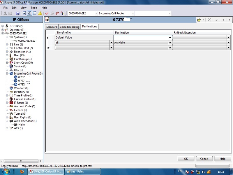Click the Voicemail Pro client toolbar icon
The height and width of the screenshot is (175, 233).
(x=63, y=13)
